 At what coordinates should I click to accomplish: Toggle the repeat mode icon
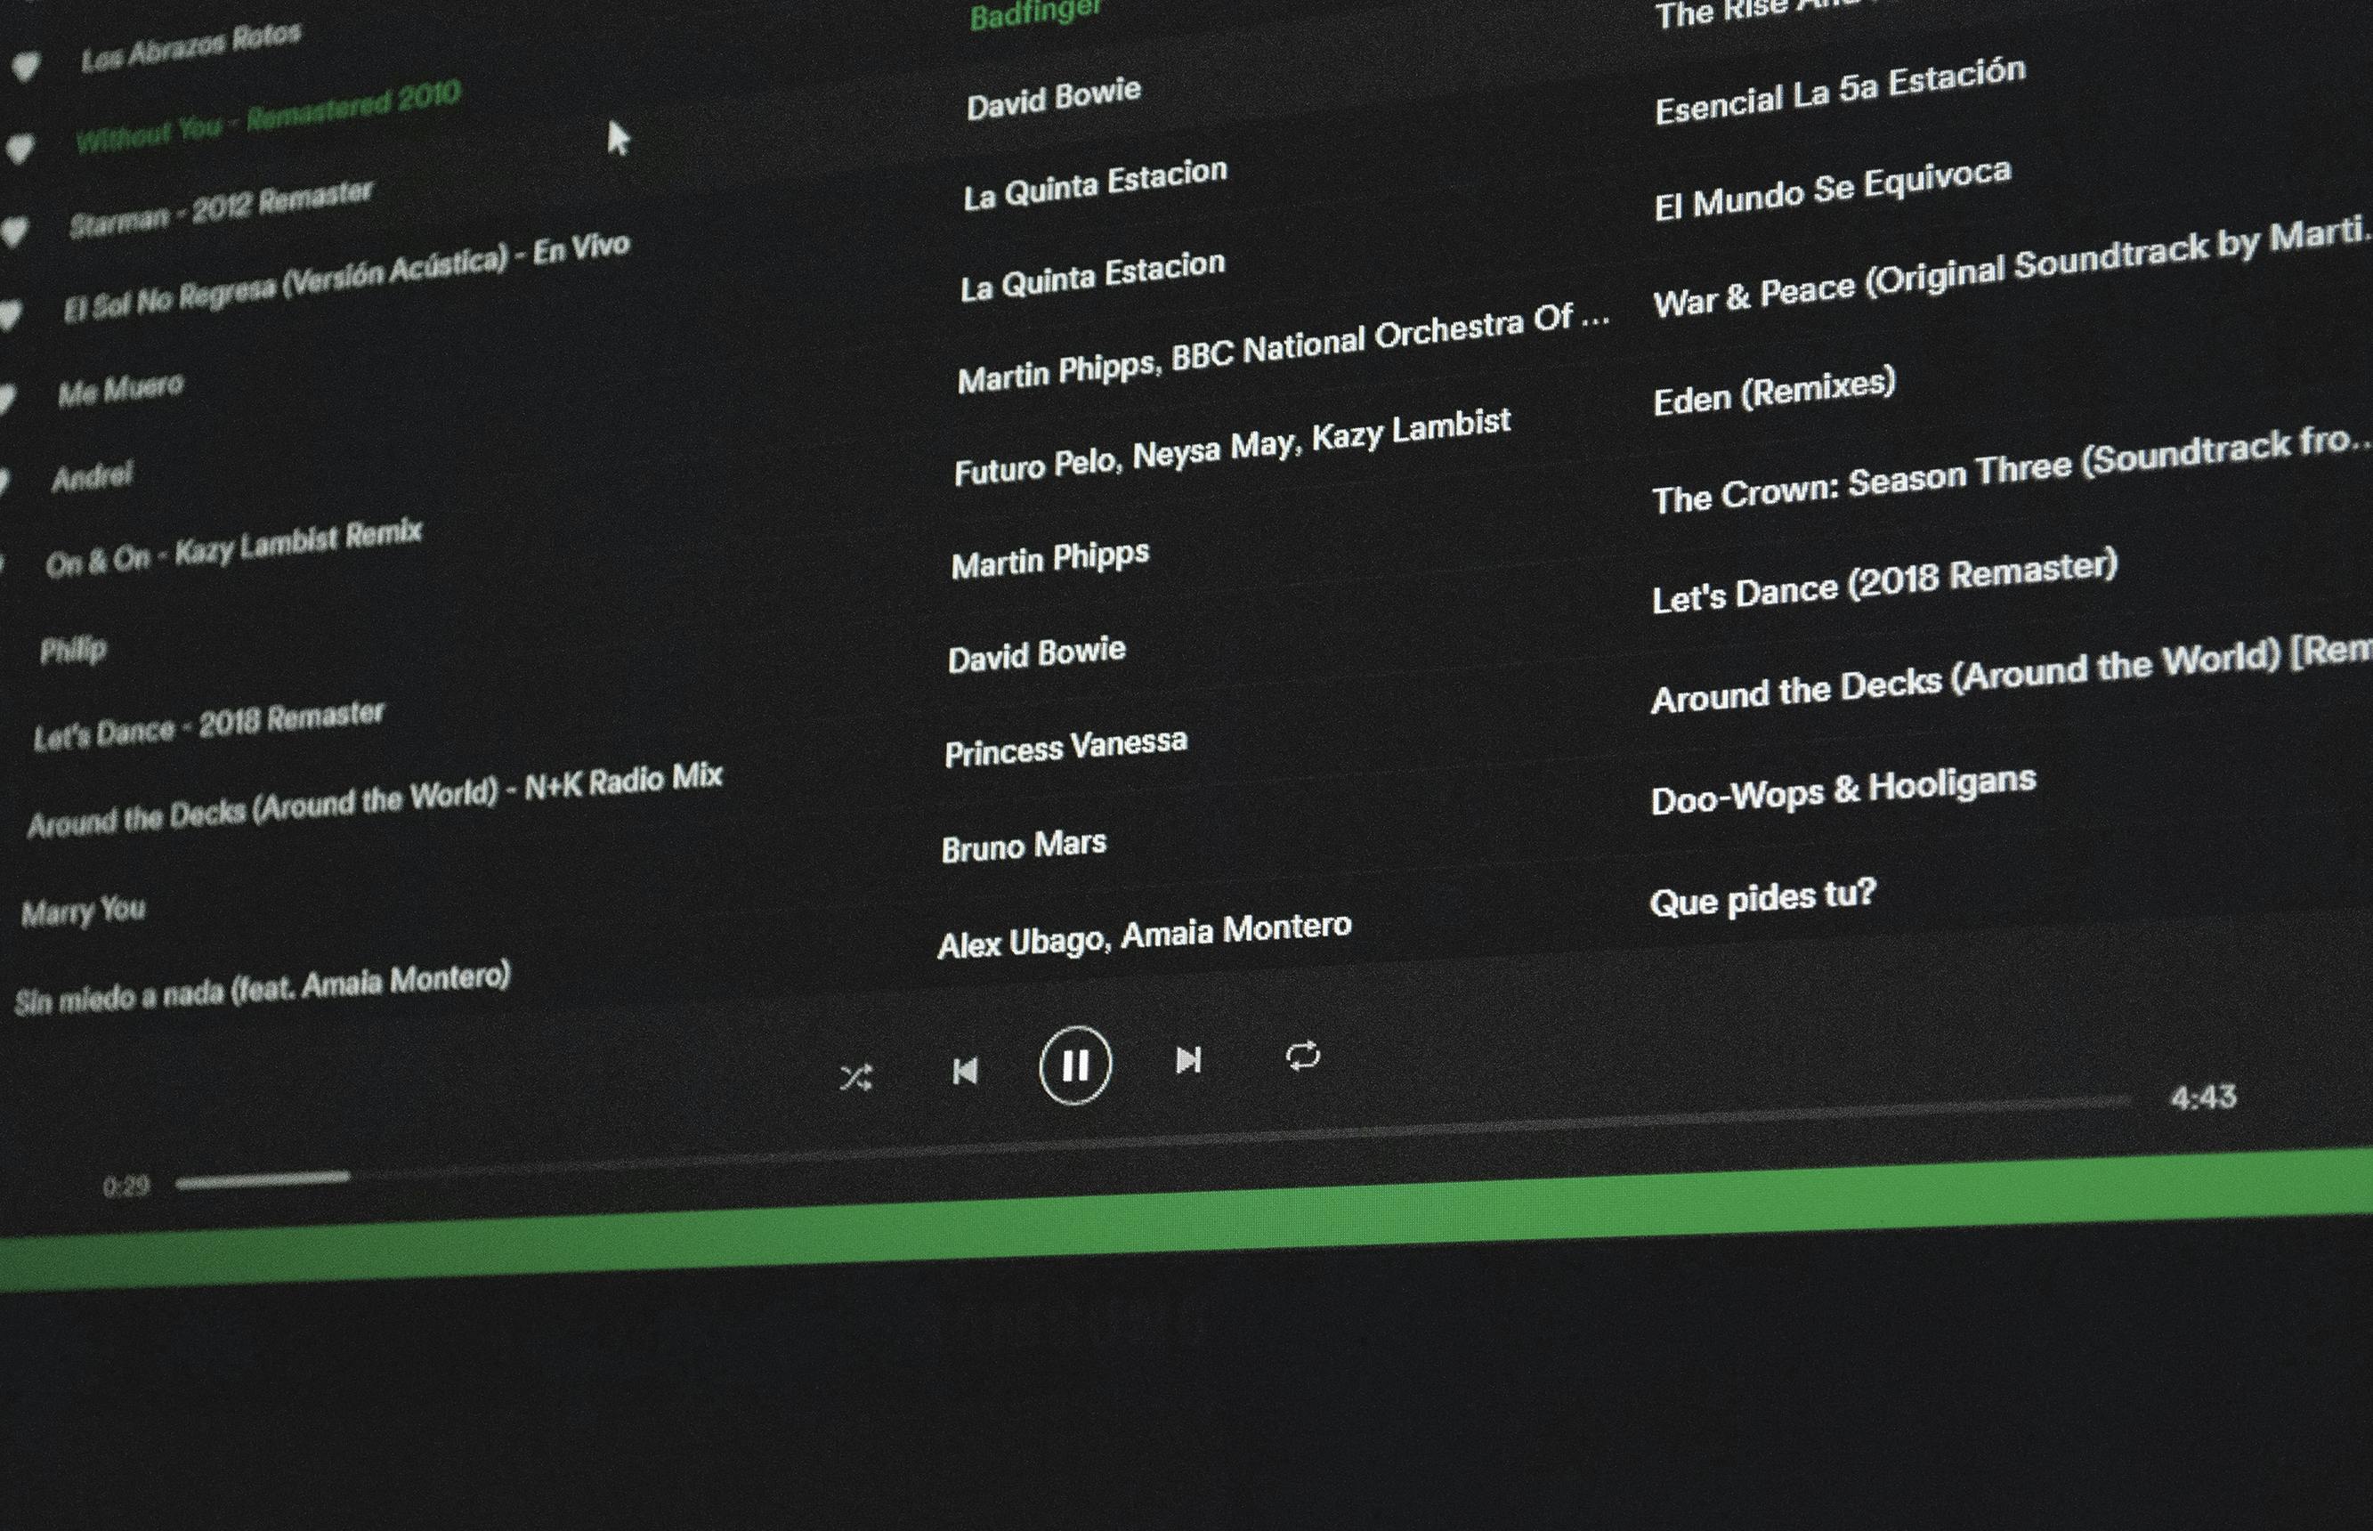pos(1302,1056)
